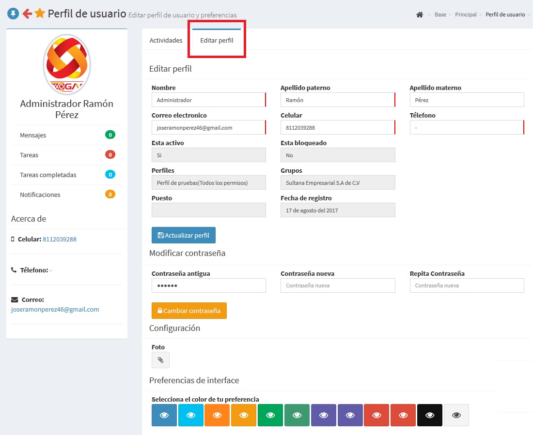Open the Celular number link 8112039288
This screenshot has width=533, height=435.
(x=60, y=239)
